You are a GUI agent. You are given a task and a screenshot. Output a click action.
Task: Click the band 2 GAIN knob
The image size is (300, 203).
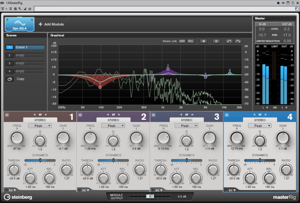[x=136, y=138]
